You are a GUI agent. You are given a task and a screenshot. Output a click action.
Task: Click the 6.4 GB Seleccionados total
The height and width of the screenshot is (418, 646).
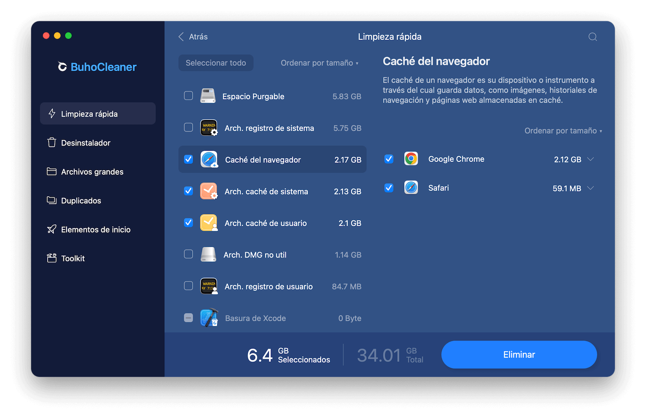[288, 355]
